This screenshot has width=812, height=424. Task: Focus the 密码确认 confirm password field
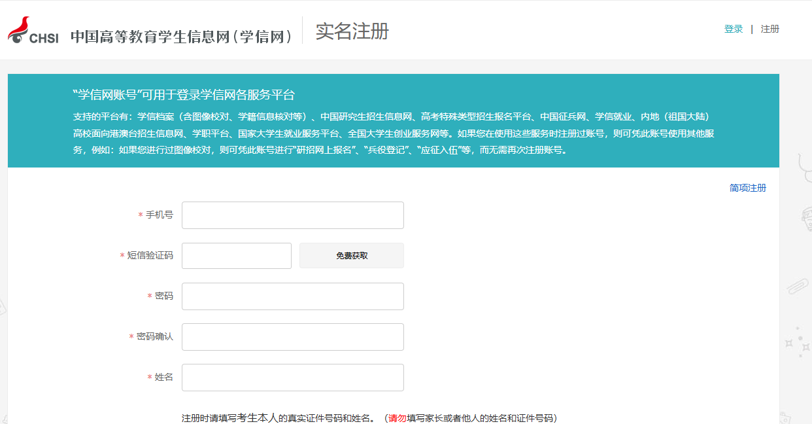click(292, 337)
